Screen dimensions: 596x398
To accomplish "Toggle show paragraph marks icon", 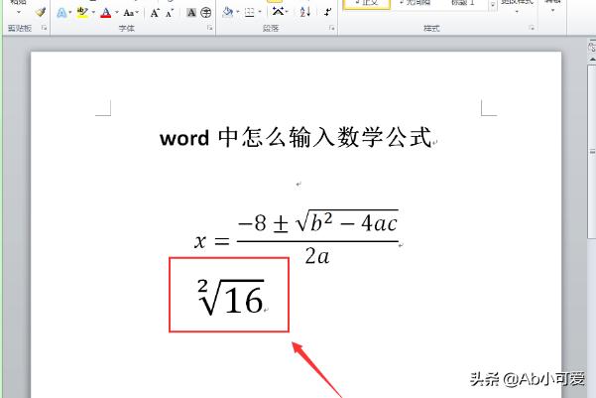I will pos(327,12).
